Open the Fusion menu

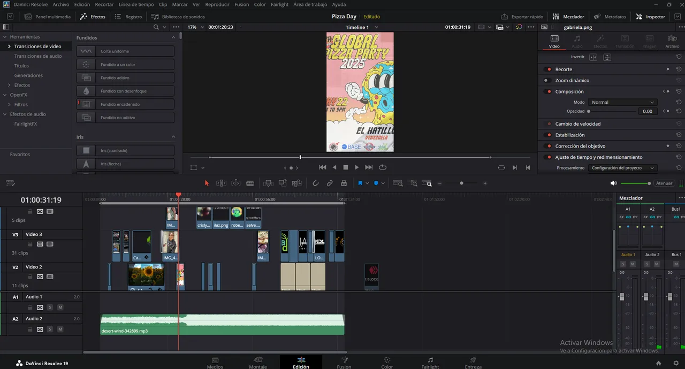pos(242,4)
